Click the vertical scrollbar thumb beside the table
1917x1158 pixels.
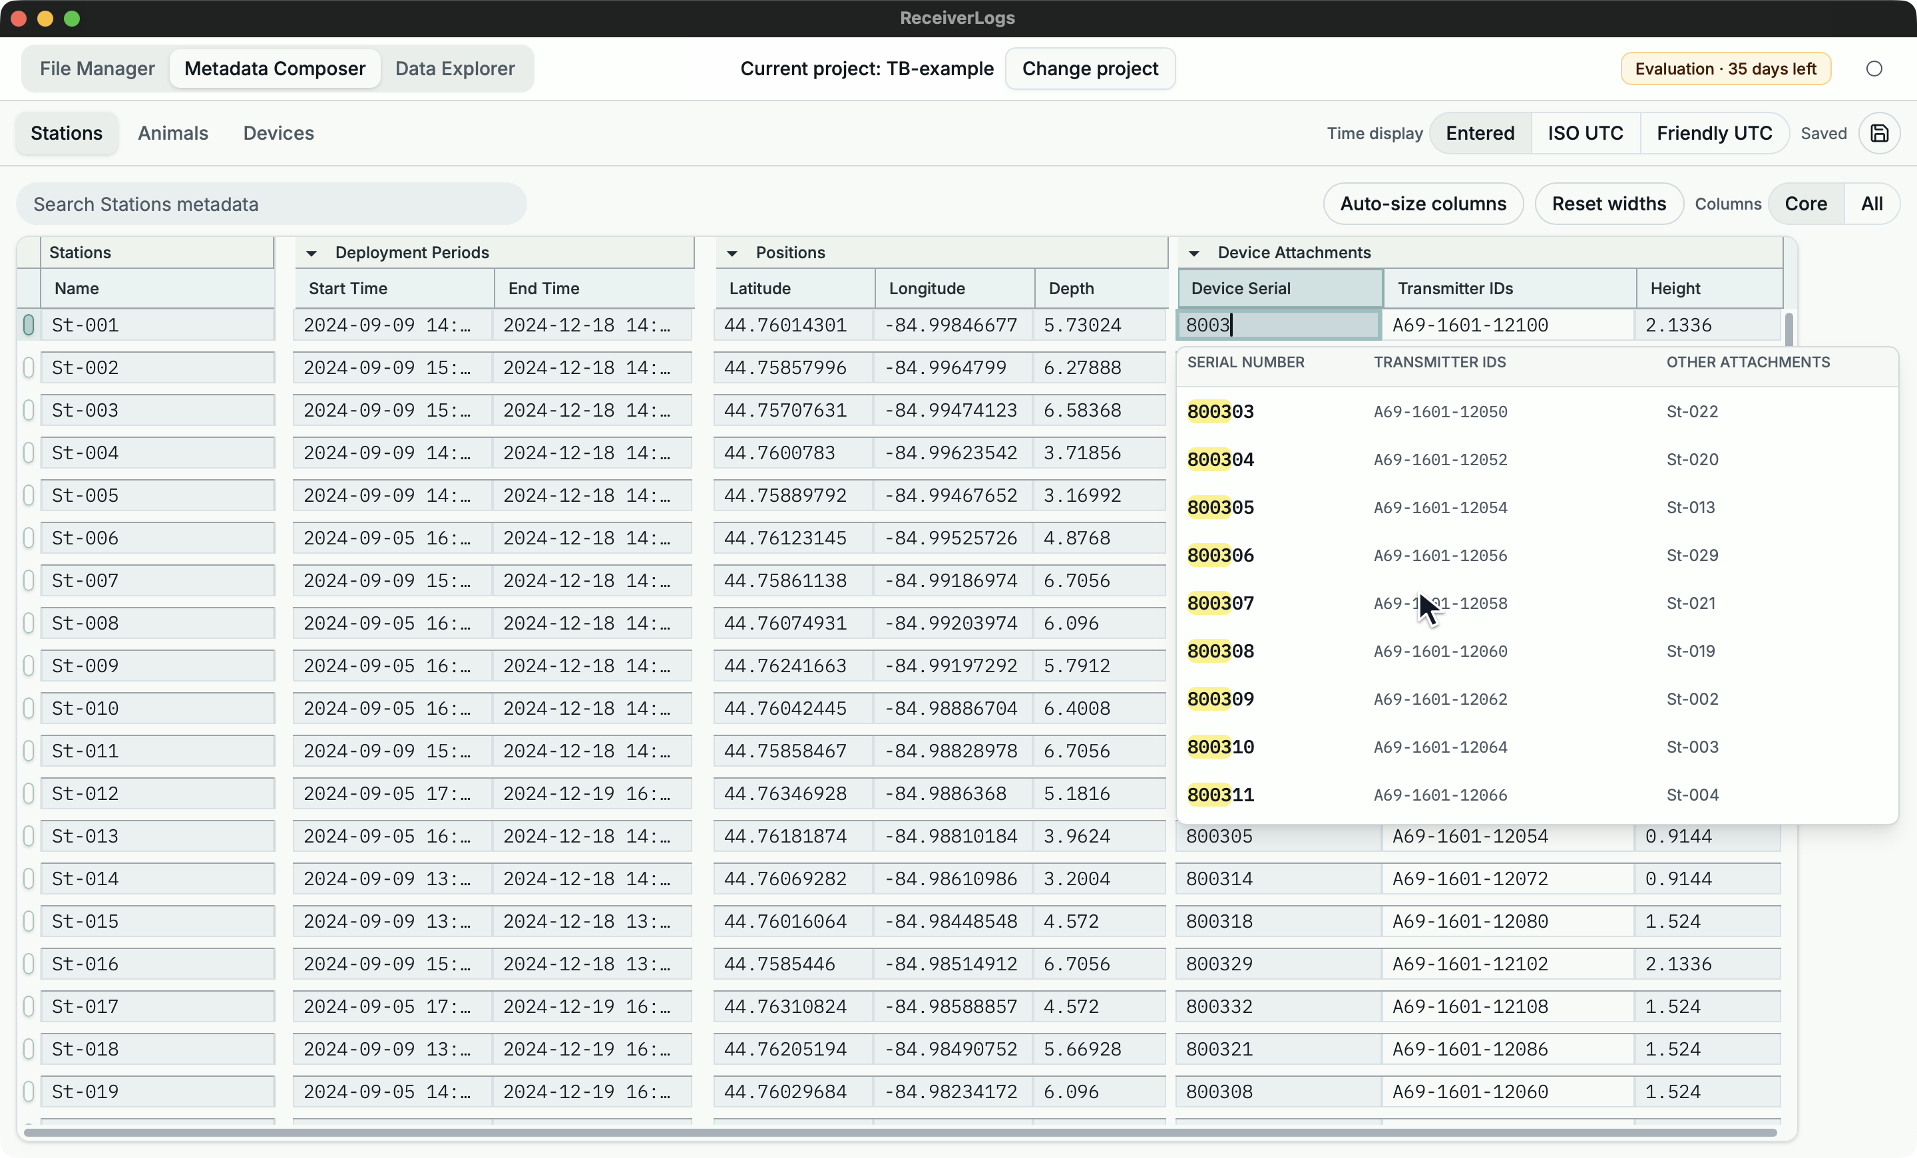[1789, 329]
